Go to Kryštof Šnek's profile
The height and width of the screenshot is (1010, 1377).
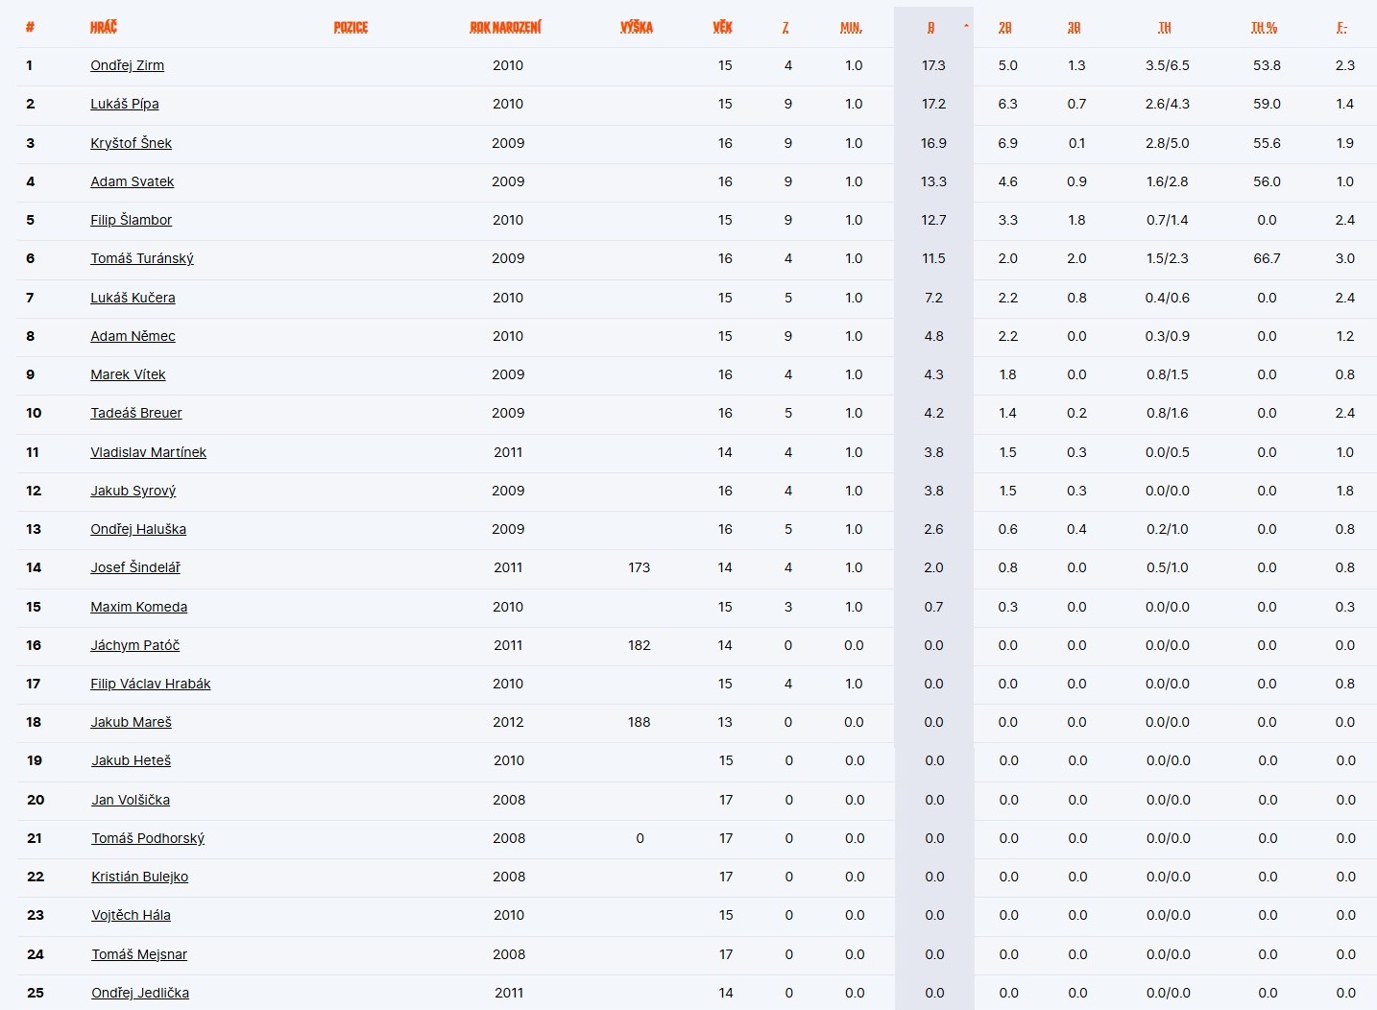pyautogui.click(x=131, y=143)
